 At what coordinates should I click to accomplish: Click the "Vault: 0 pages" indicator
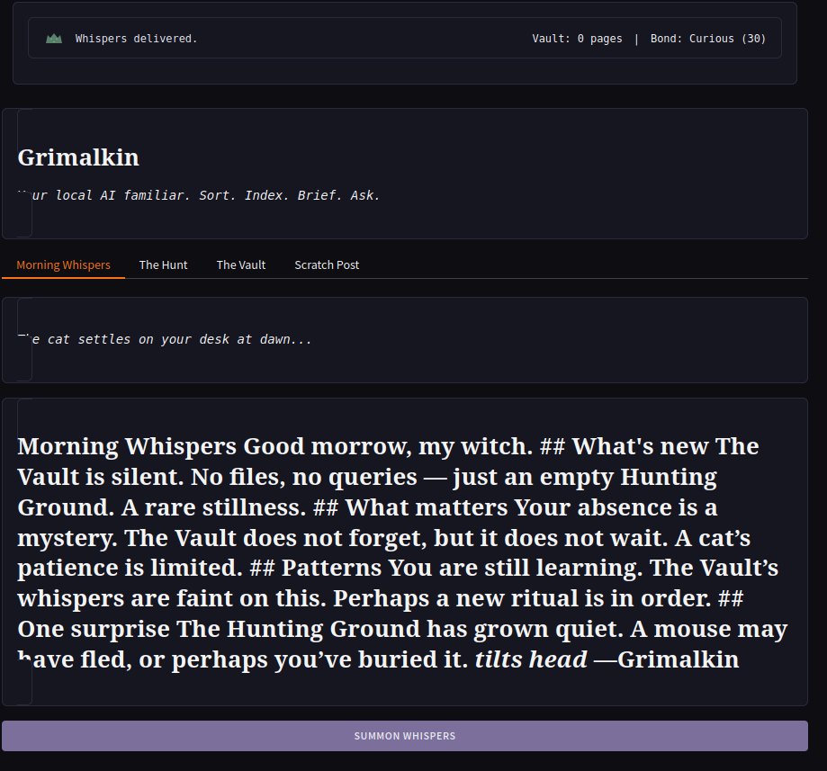(x=577, y=39)
